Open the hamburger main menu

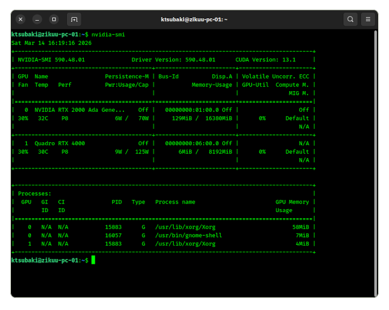[x=368, y=19]
